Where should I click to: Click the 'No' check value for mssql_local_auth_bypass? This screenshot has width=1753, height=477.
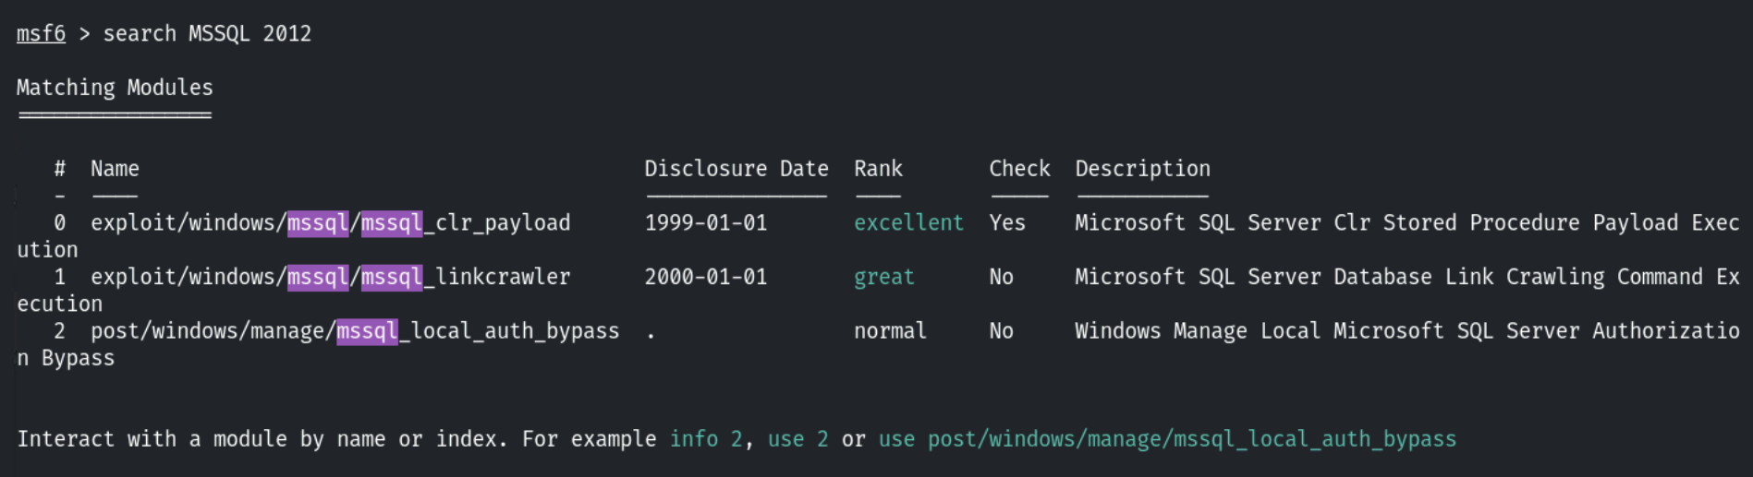coord(1001,331)
